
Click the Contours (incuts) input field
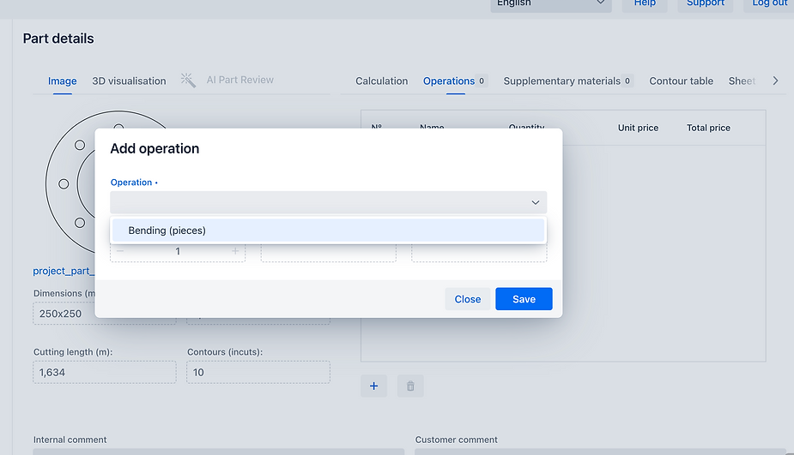click(258, 372)
